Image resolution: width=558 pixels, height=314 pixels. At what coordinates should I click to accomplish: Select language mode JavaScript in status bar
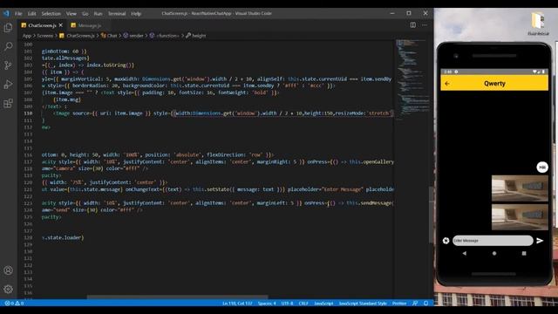(x=323, y=304)
